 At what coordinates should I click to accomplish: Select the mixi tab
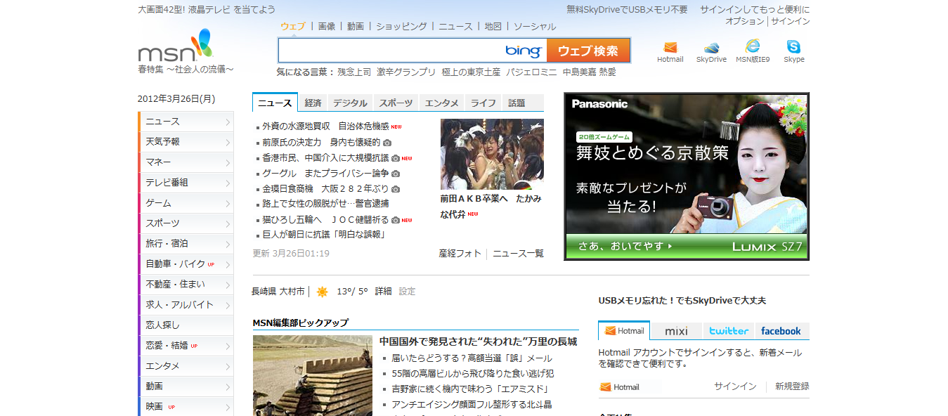pos(676,331)
